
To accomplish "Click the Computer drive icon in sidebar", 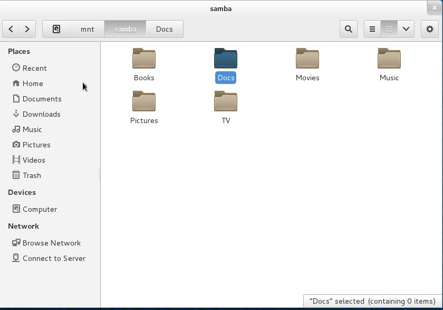I will 16,209.
